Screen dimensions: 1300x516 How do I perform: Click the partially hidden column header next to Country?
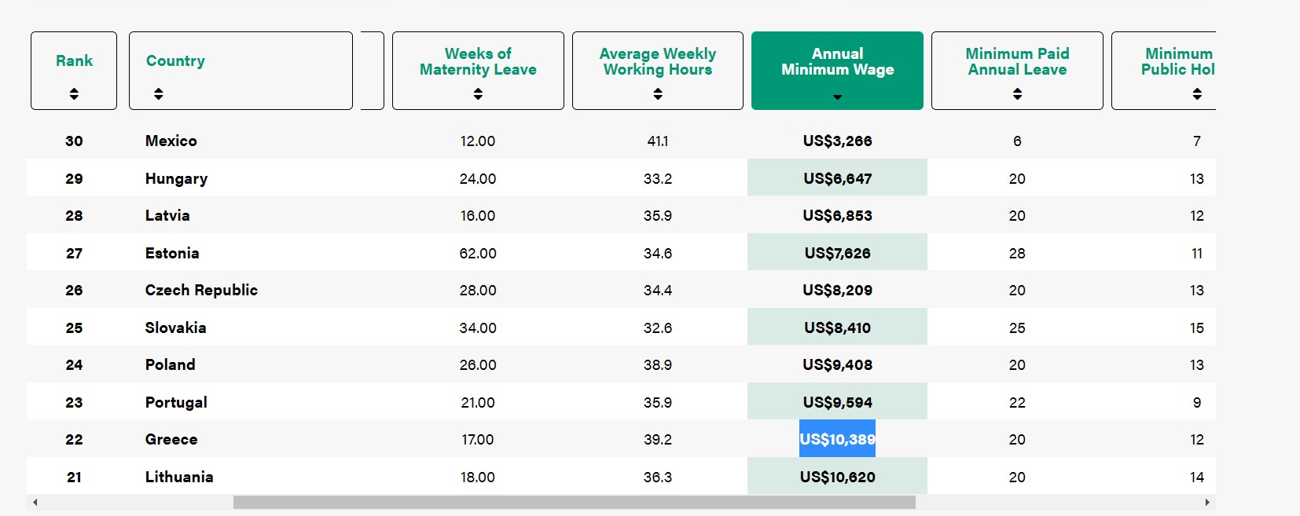pyautogui.click(x=373, y=71)
